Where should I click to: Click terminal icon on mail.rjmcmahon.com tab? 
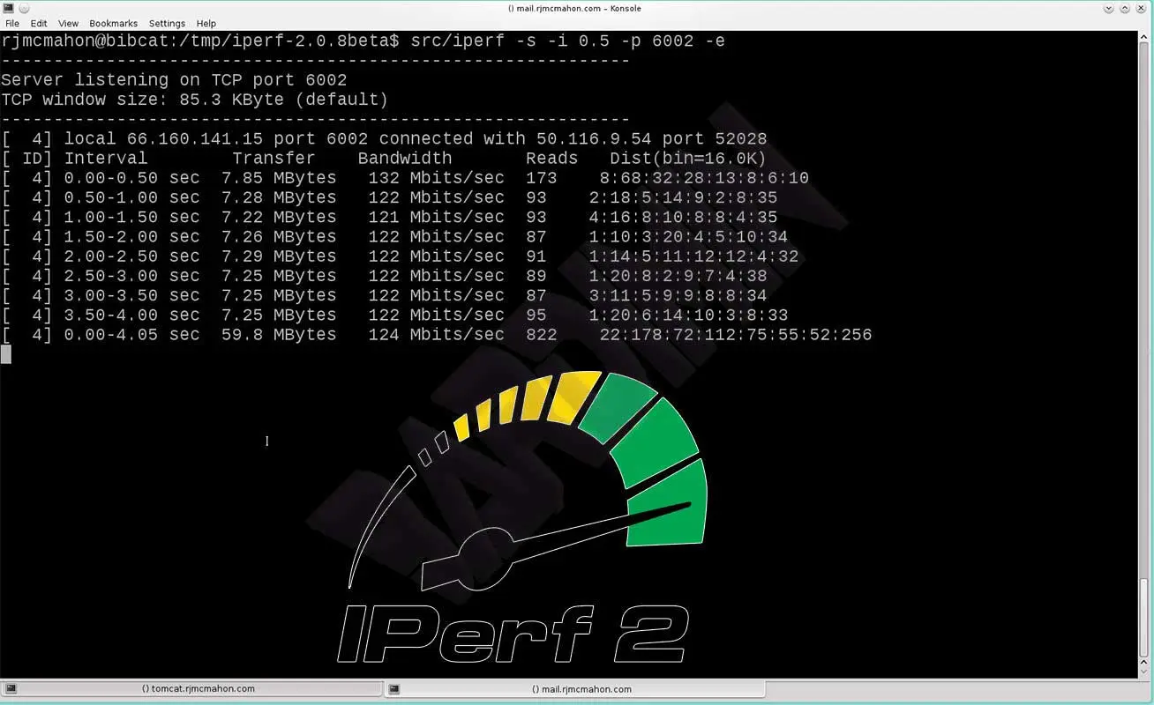[394, 689]
